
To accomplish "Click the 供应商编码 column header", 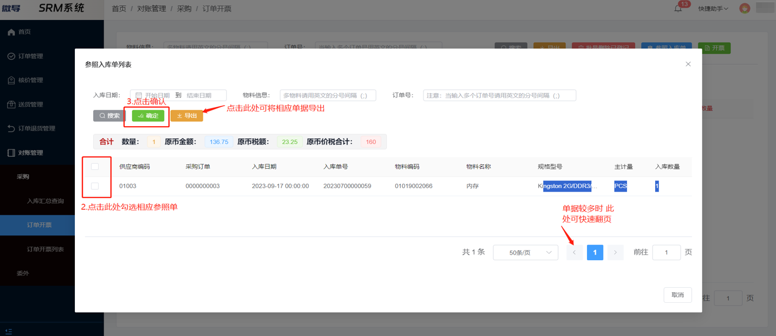I will (135, 167).
